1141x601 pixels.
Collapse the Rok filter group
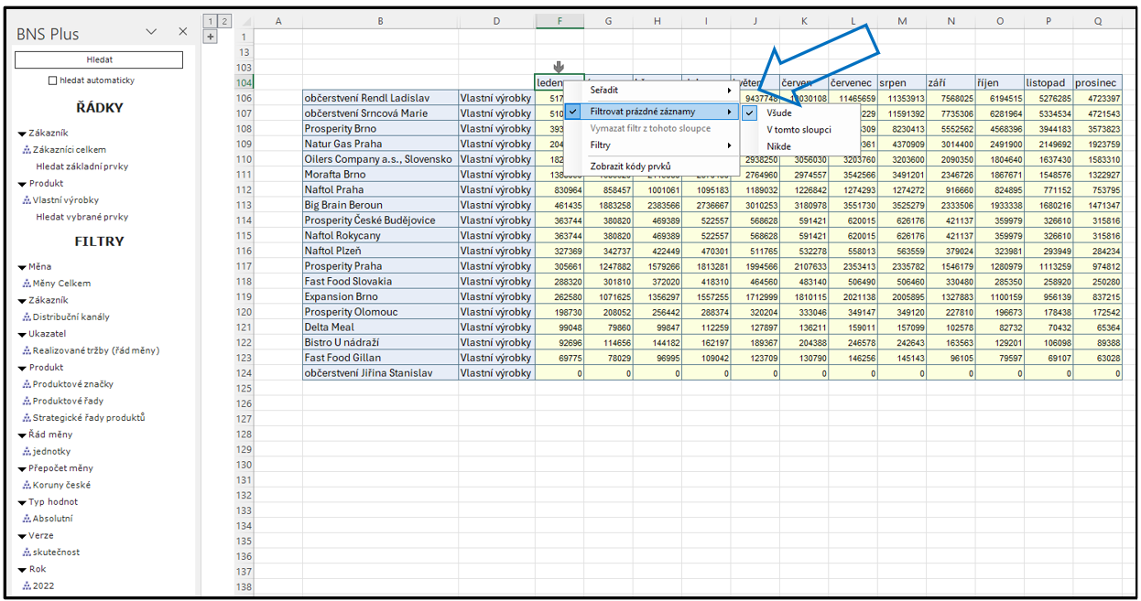(x=22, y=569)
